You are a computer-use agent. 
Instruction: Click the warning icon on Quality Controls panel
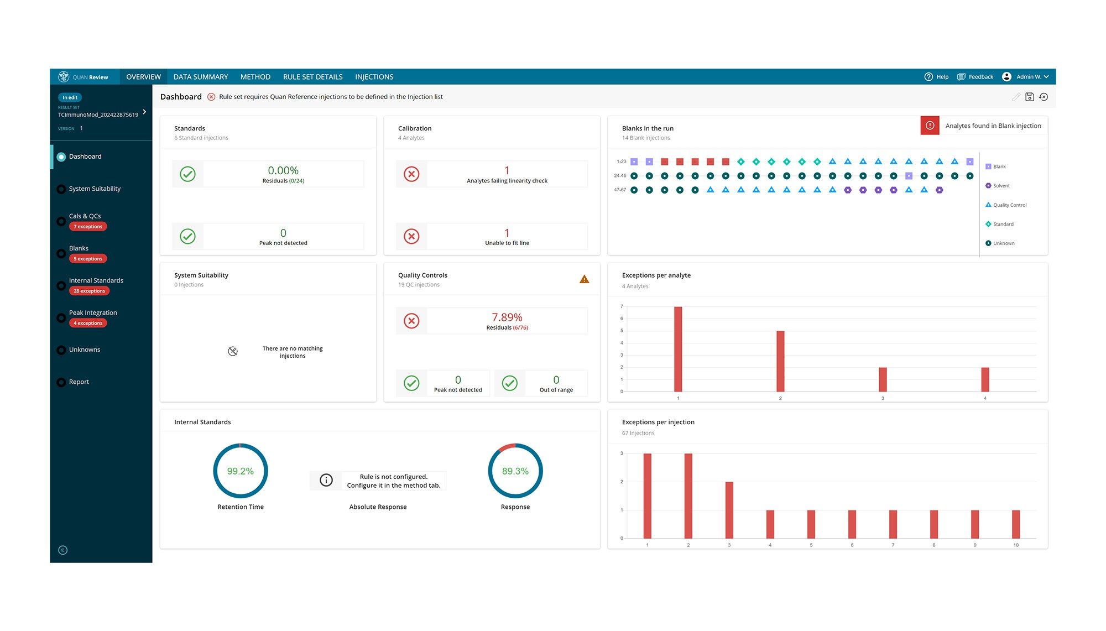coord(585,279)
